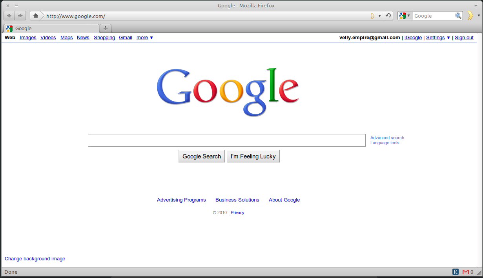Open the Business Solutions link

237,200
